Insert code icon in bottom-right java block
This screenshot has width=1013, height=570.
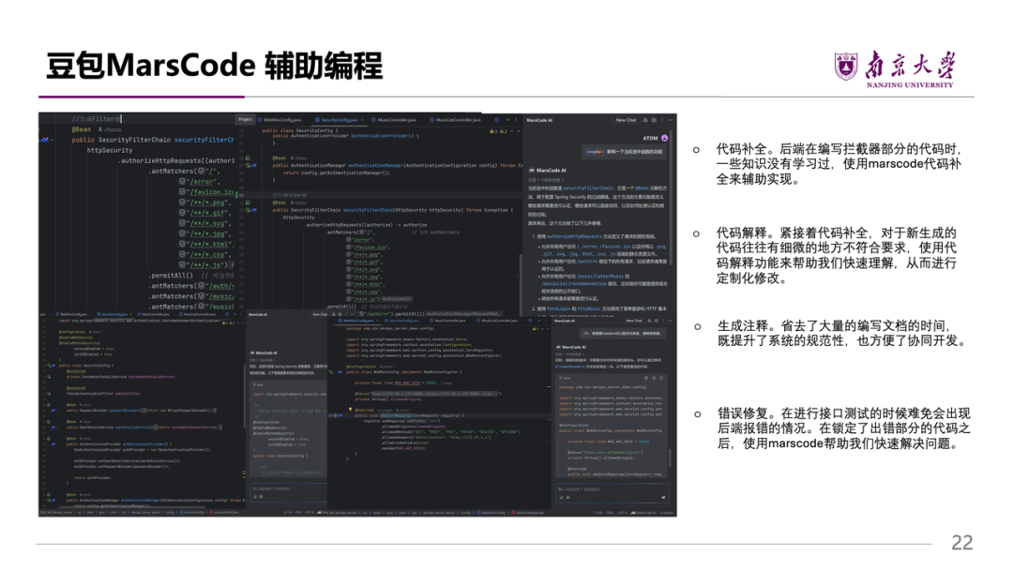653,378
